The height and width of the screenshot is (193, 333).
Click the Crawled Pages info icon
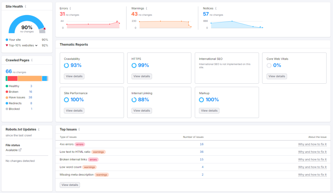[x=31, y=60]
